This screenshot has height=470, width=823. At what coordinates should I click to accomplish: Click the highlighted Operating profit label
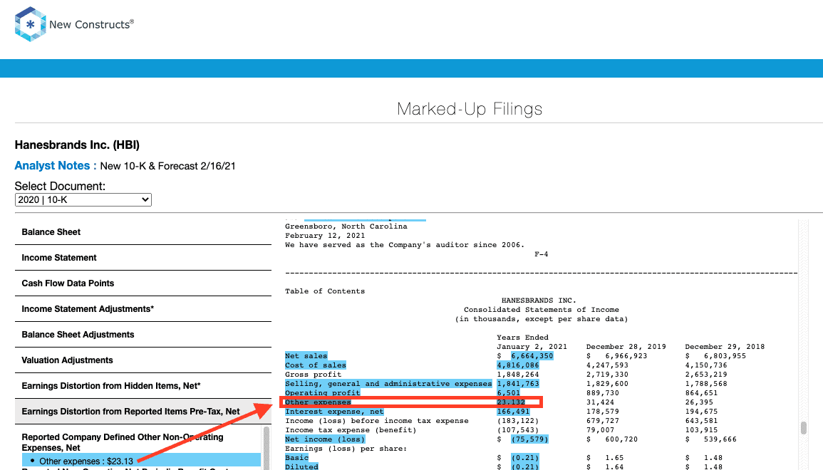pos(323,393)
